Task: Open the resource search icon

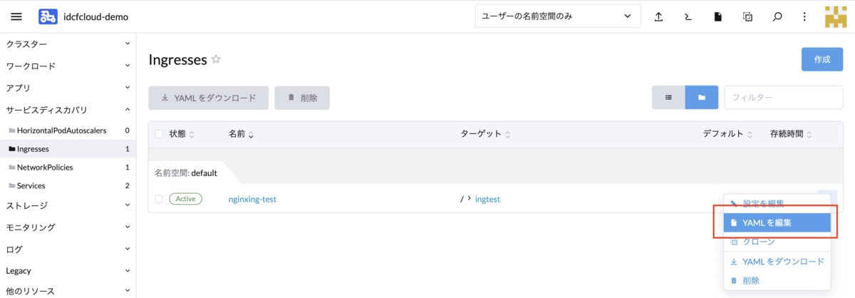Action: point(777,16)
